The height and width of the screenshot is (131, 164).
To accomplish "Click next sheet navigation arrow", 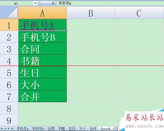I will 9,129.
